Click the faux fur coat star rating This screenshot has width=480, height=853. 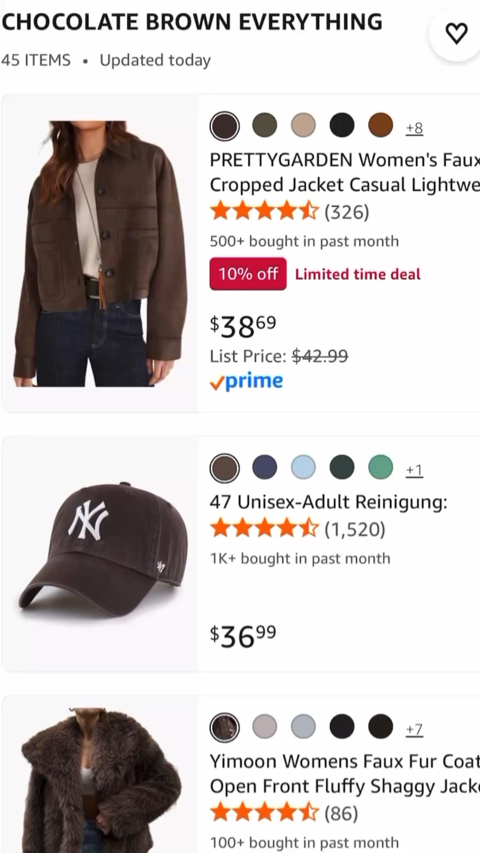pos(265,813)
